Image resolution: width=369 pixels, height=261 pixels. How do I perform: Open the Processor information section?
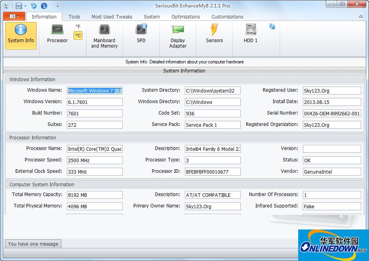57,34
